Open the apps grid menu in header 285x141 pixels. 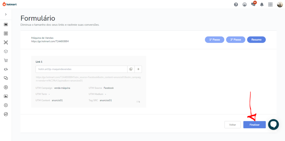270,4
